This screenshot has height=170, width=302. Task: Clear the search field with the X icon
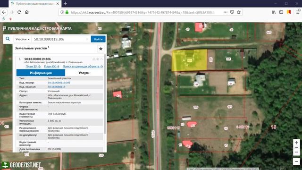87,39
